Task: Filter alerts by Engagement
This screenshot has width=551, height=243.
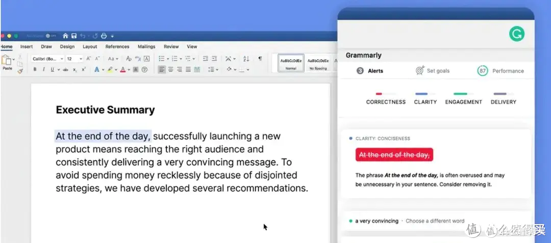Action: [463, 99]
